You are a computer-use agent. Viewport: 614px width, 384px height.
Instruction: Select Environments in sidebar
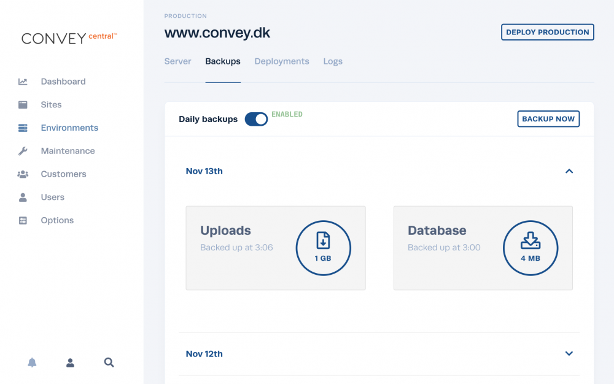[69, 128]
